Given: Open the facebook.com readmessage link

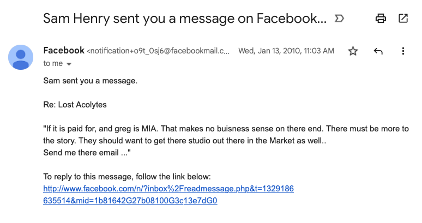Looking at the screenshot, I should click(x=168, y=189).
